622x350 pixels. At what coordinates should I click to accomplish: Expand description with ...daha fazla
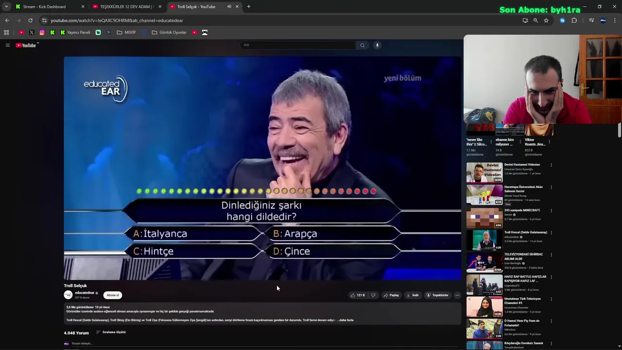[x=345, y=320]
